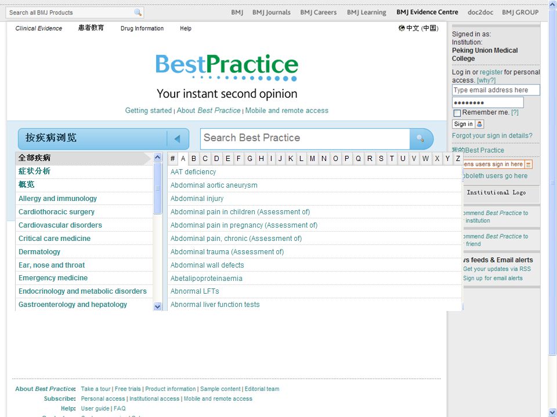Viewport: 557px width, 417px height.
Task: Click the browser page vertical scrollbar
Action: coord(552,182)
